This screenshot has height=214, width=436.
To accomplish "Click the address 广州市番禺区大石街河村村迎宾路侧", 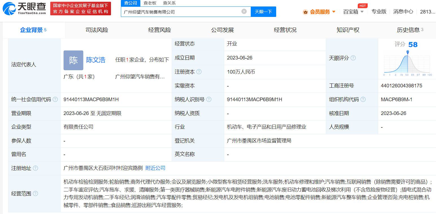I will tap(103, 168).
